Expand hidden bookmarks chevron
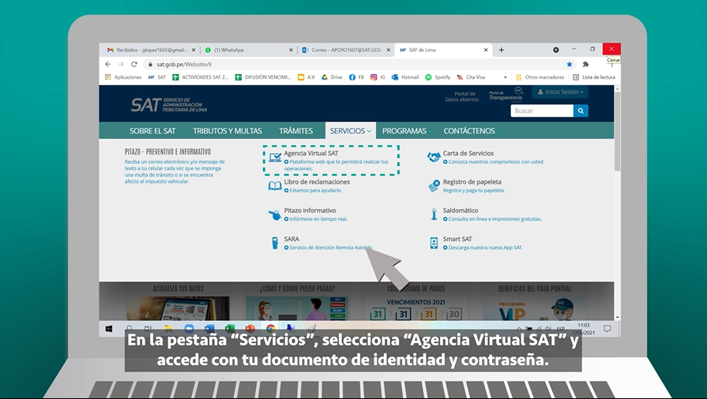Viewport: 707px width, 399px height. point(505,77)
